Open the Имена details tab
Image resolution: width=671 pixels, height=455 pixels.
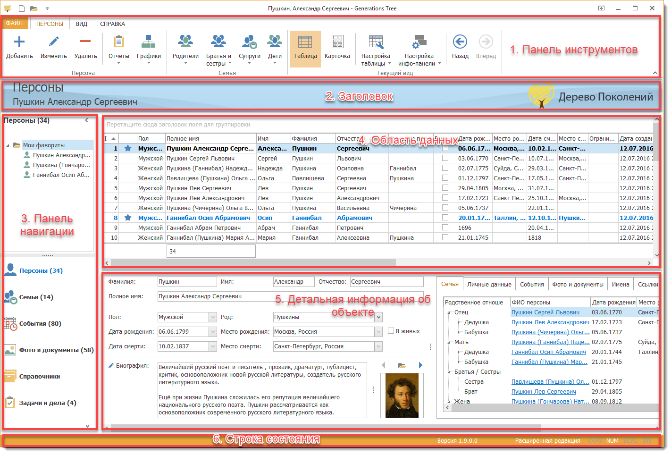tap(621, 284)
